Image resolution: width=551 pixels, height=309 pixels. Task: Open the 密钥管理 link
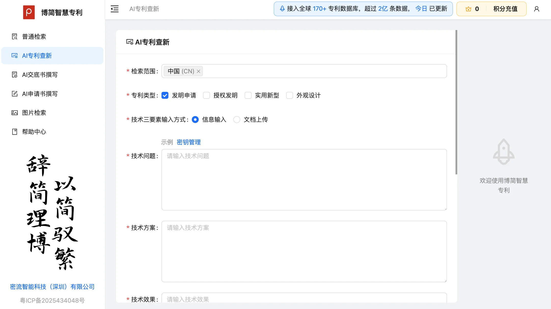click(x=188, y=142)
